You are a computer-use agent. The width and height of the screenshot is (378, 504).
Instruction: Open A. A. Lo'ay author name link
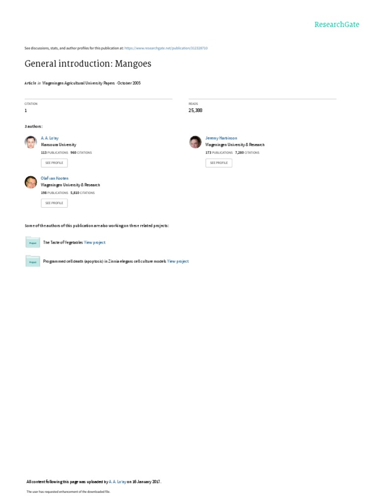(50, 138)
